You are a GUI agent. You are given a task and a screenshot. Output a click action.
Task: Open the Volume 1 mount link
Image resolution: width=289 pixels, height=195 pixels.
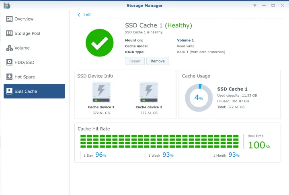point(185,40)
